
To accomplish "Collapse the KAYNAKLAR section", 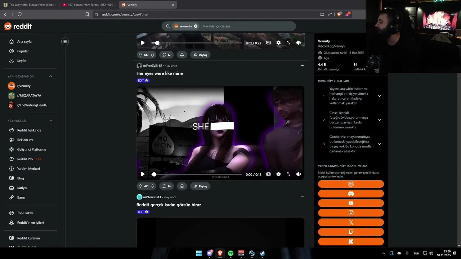I will 50,121.
